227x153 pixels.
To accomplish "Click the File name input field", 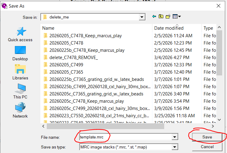I will pyautogui.click(x=126, y=137).
